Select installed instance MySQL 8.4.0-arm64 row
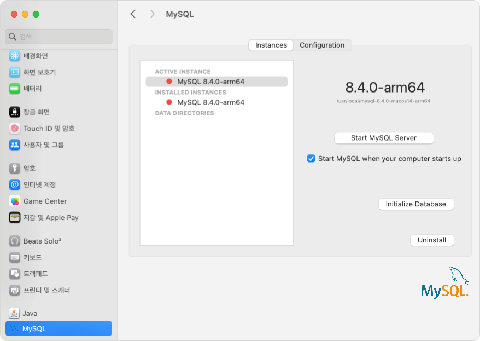Screen dimensions: 480x341 pyautogui.click(x=216, y=102)
